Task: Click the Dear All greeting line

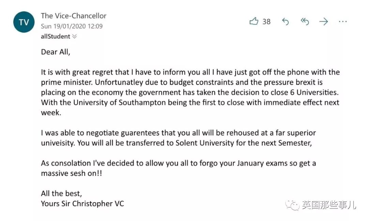Action: [x=56, y=52]
